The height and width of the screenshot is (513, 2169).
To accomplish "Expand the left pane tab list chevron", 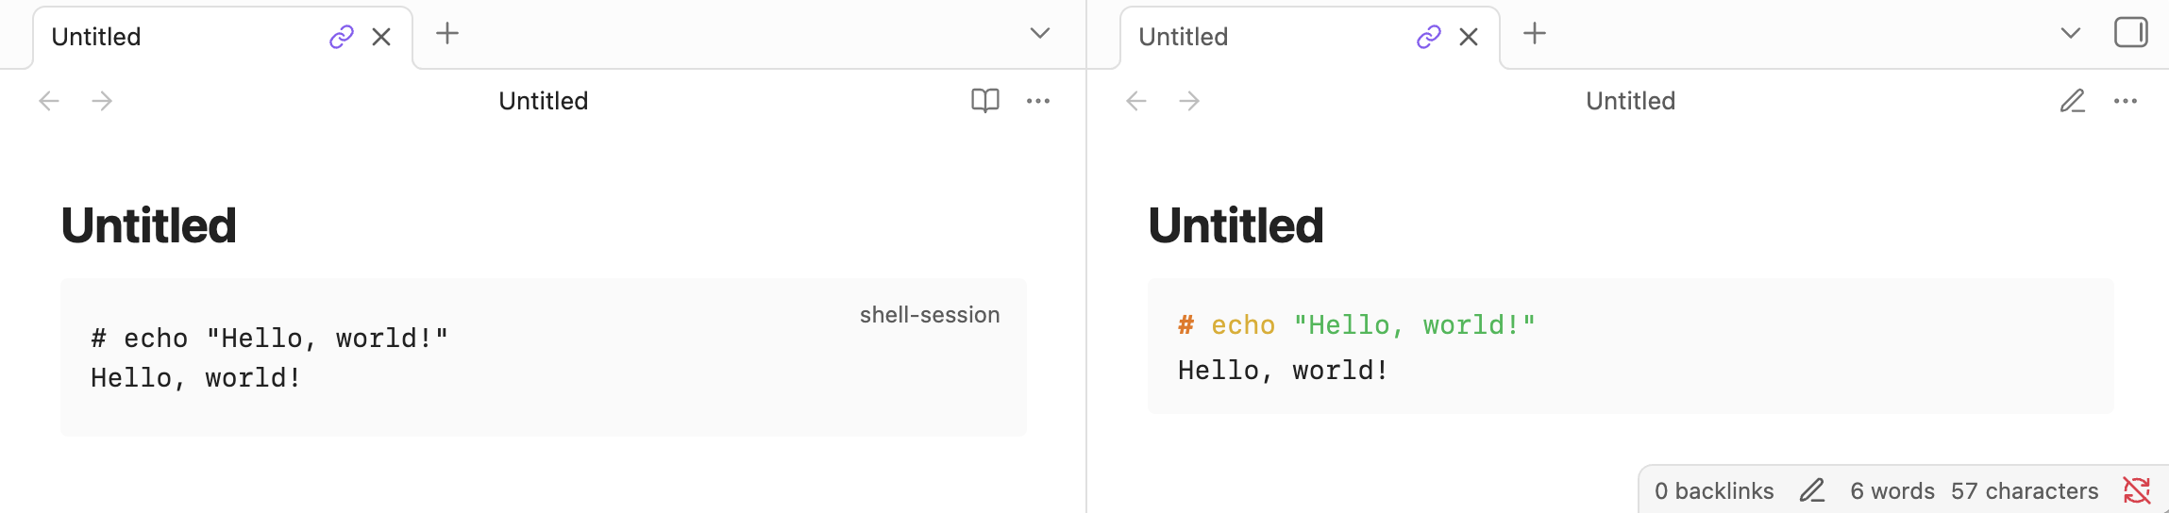I will 1039,34.
